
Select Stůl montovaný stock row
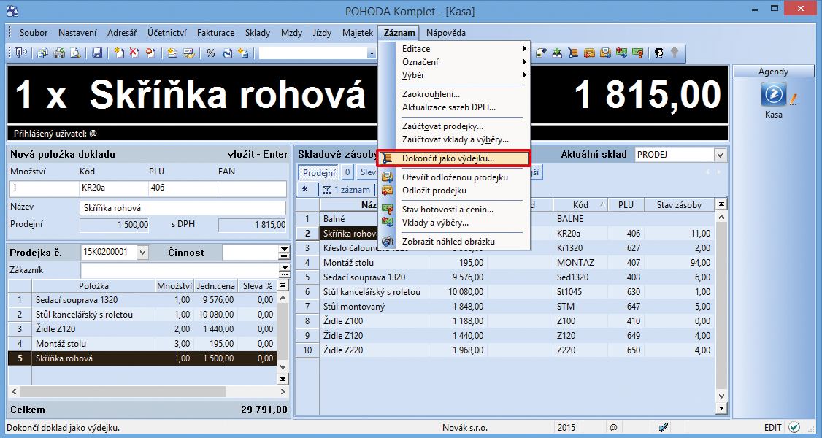pyautogui.click(x=504, y=306)
